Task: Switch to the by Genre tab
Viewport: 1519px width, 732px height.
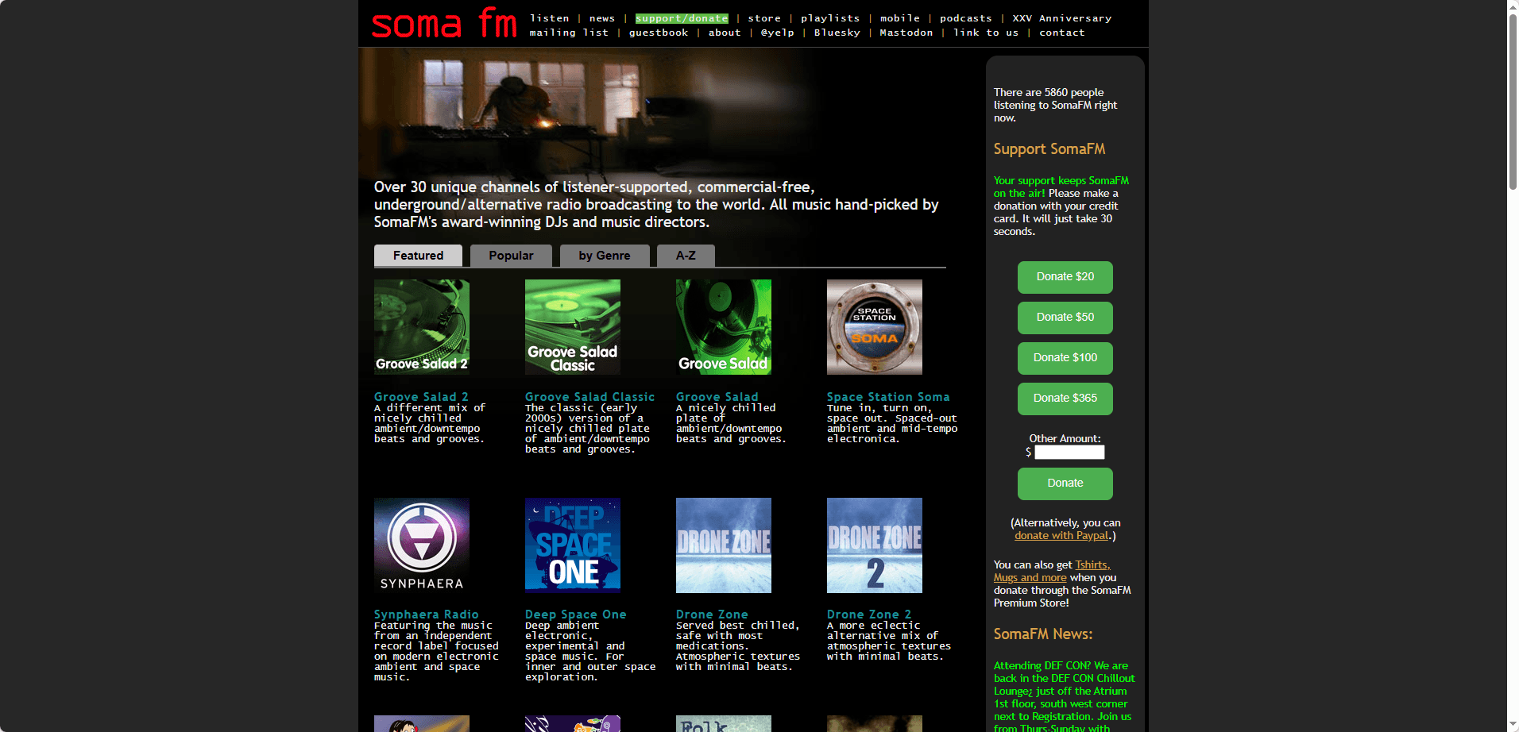Action: tap(605, 256)
